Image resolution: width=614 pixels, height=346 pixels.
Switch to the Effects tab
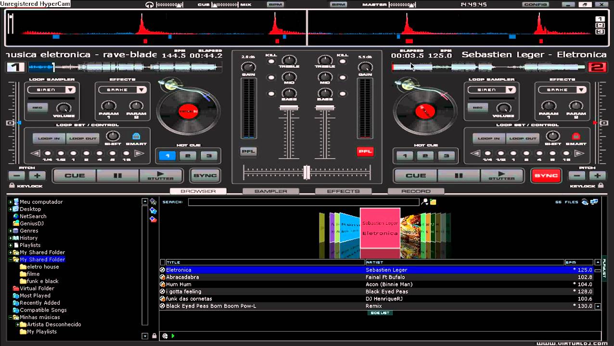coord(343,191)
